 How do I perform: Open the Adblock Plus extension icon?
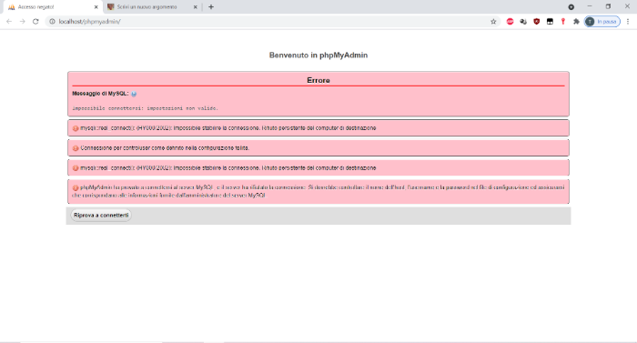(x=510, y=22)
